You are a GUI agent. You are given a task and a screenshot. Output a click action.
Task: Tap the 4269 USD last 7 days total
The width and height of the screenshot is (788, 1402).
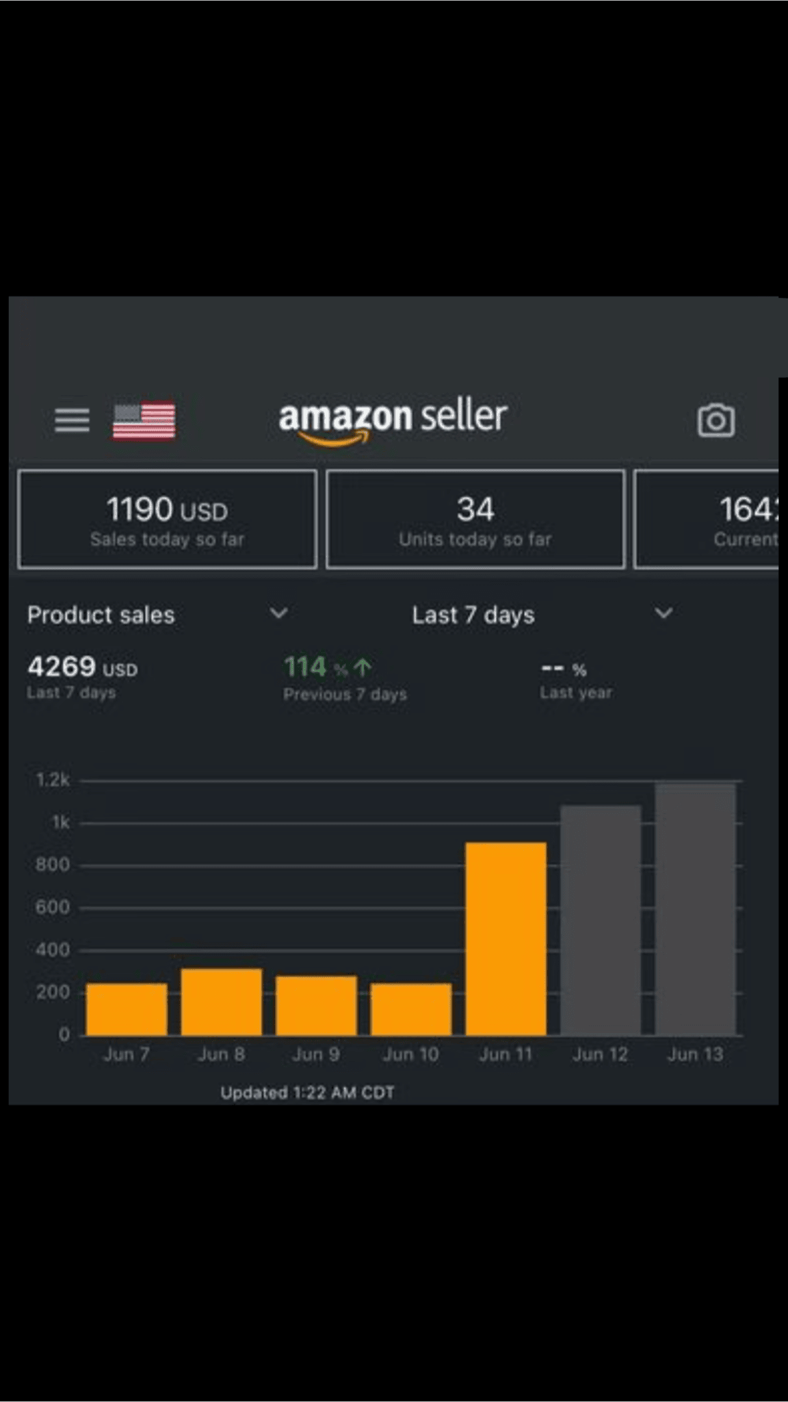click(82, 678)
